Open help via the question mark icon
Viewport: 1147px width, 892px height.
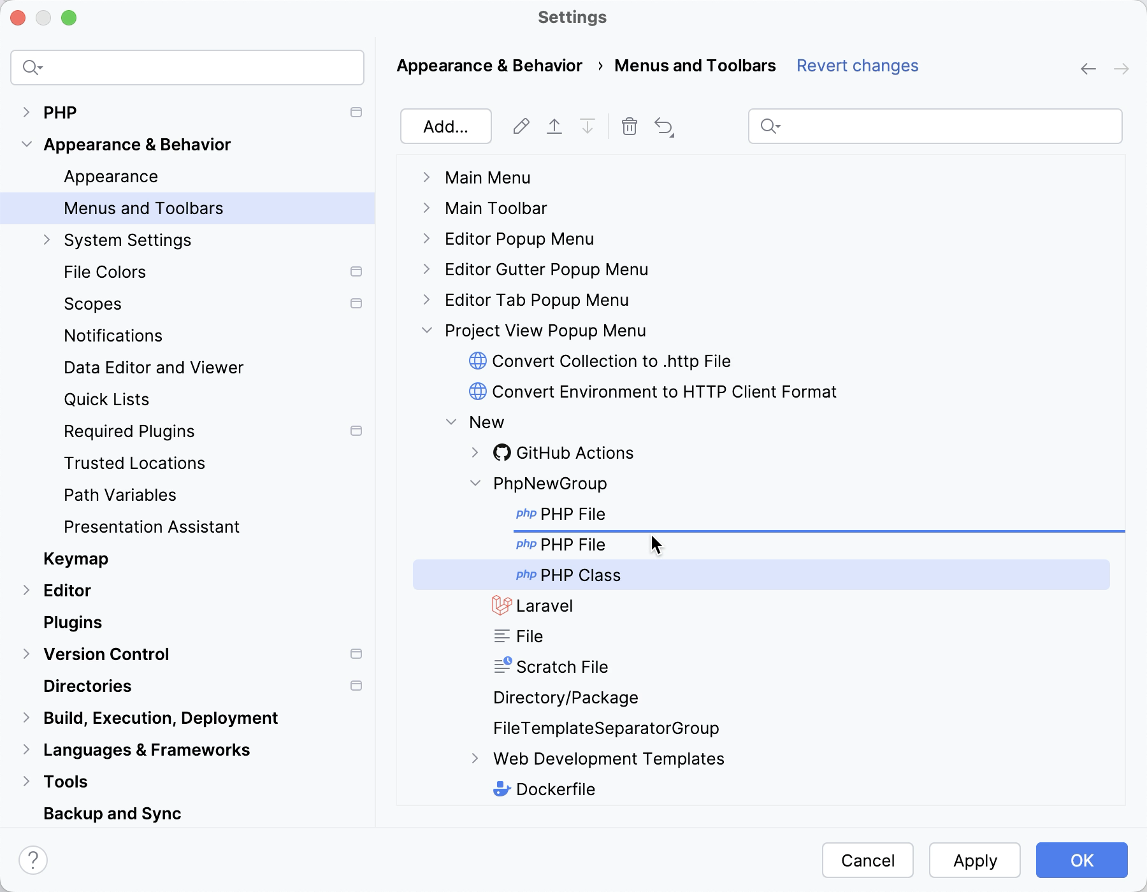pos(32,860)
